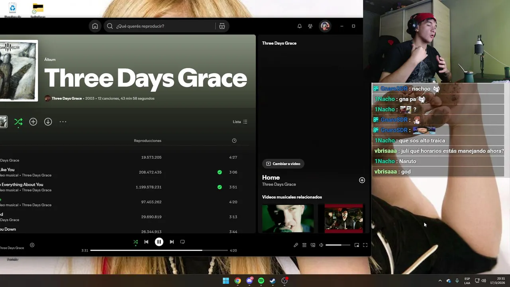Image resolution: width=510 pixels, height=287 pixels.
Task: Open Steam from the taskbar
Action: [x=273, y=281]
